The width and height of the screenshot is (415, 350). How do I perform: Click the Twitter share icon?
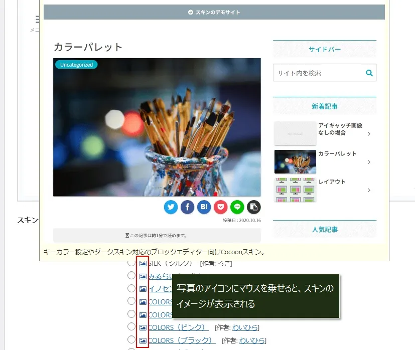[x=171, y=207]
